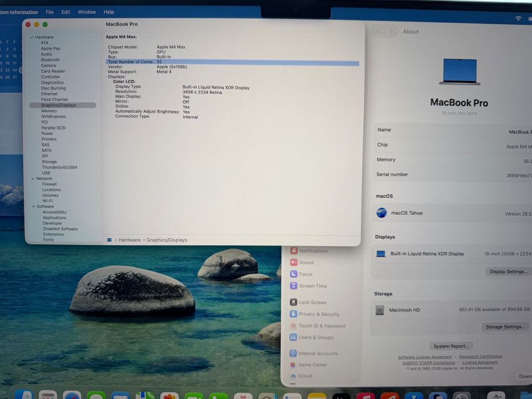Select Touch ID & Password fingerprint icon

pos(294,325)
